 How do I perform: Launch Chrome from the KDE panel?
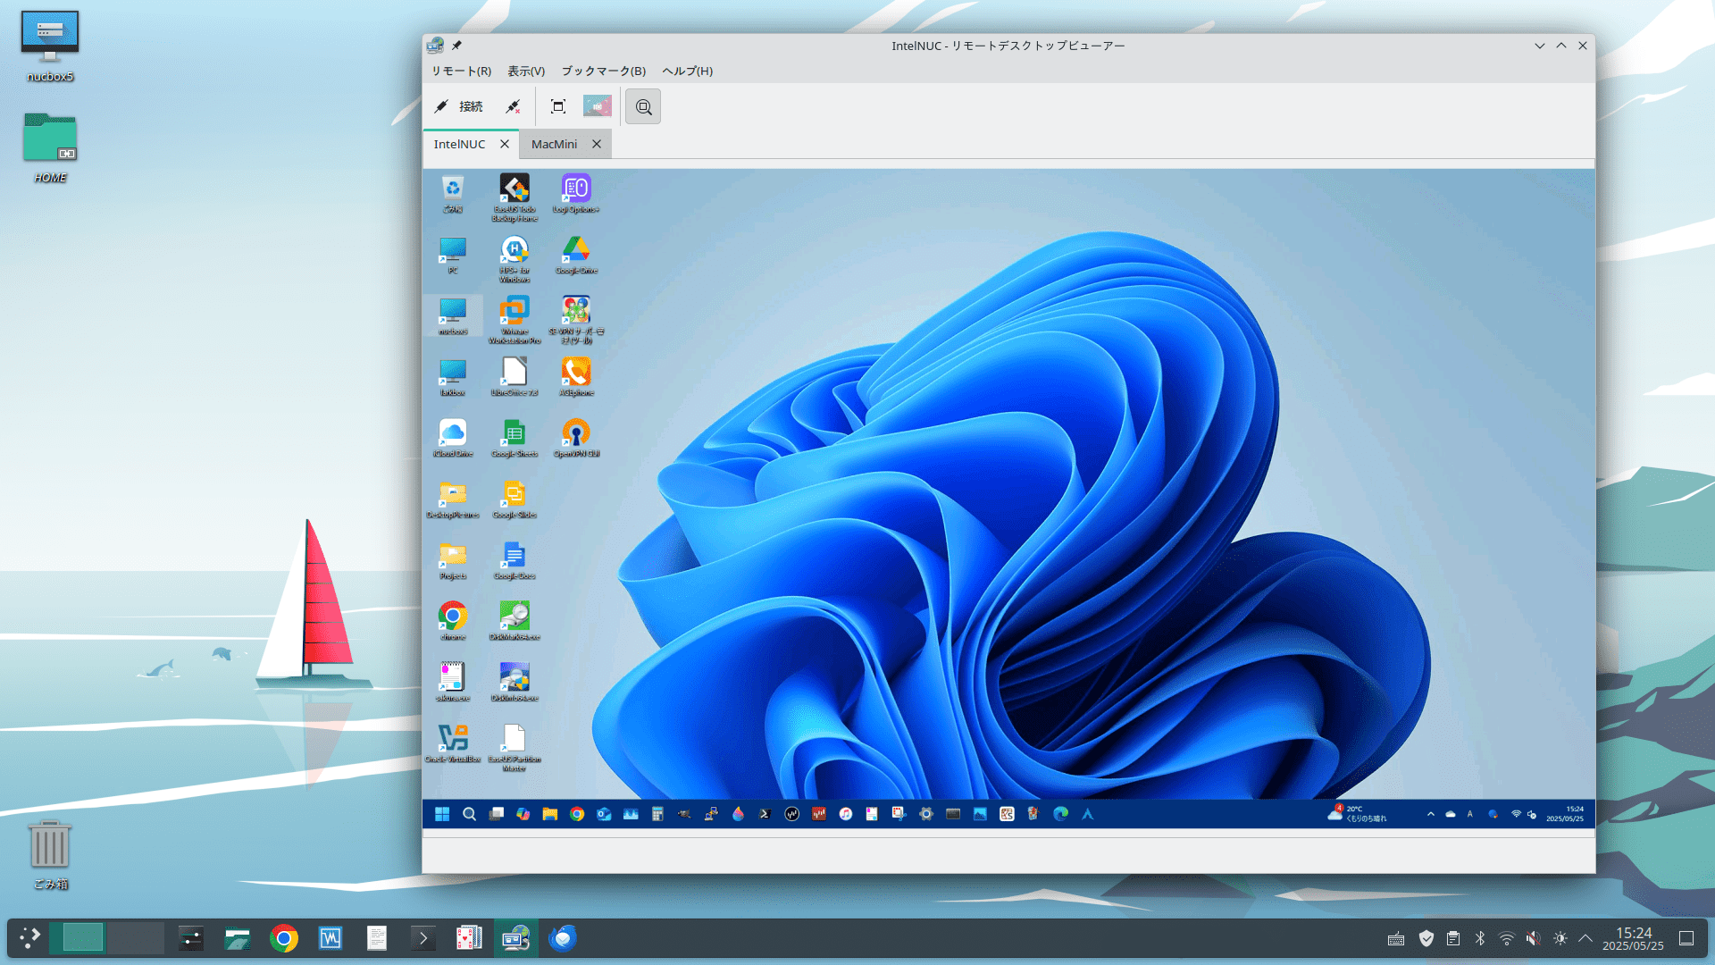click(x=284, y=938)
